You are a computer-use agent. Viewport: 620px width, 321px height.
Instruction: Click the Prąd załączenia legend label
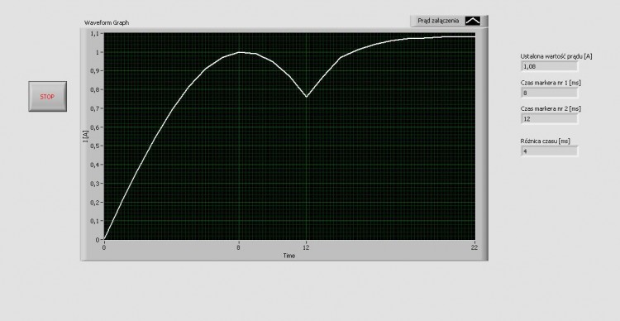(x=438, y=21)
